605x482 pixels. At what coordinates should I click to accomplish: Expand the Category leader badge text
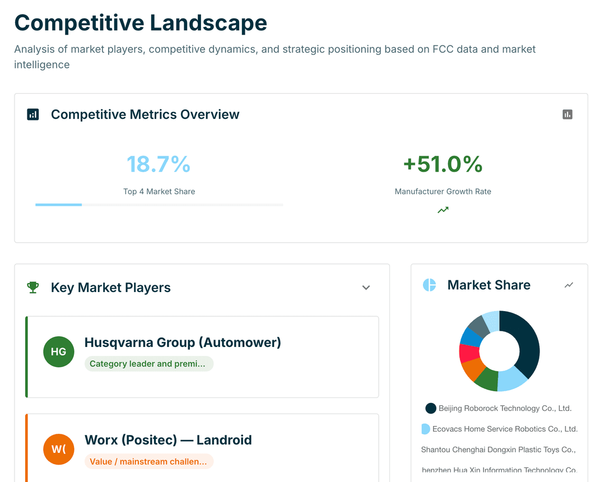click(x=148, y=363)
